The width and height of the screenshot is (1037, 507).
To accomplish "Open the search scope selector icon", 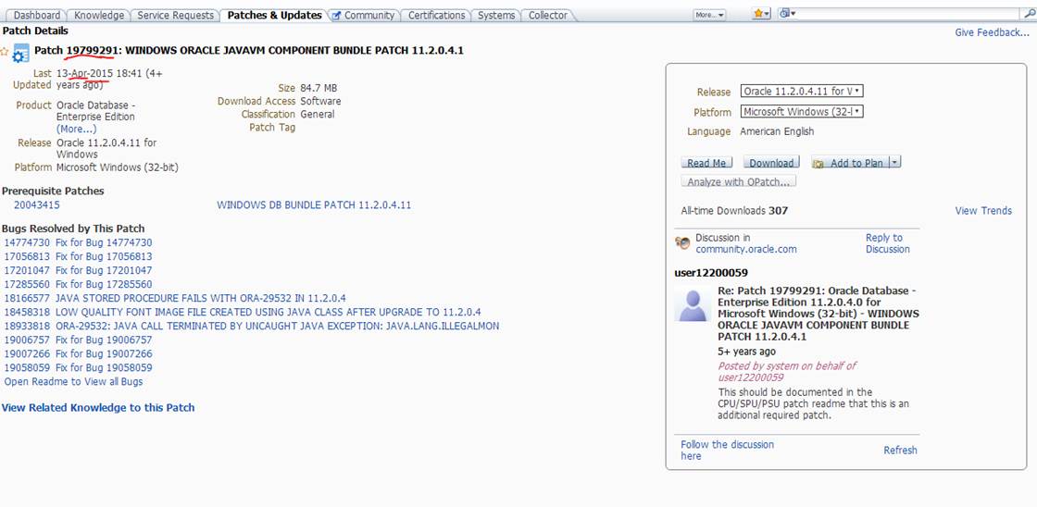I will pyautogui.click(x=787, y=14).
